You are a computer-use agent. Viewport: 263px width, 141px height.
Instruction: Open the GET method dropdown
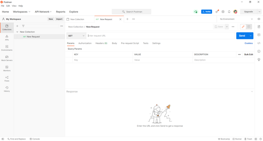[76, 36]
